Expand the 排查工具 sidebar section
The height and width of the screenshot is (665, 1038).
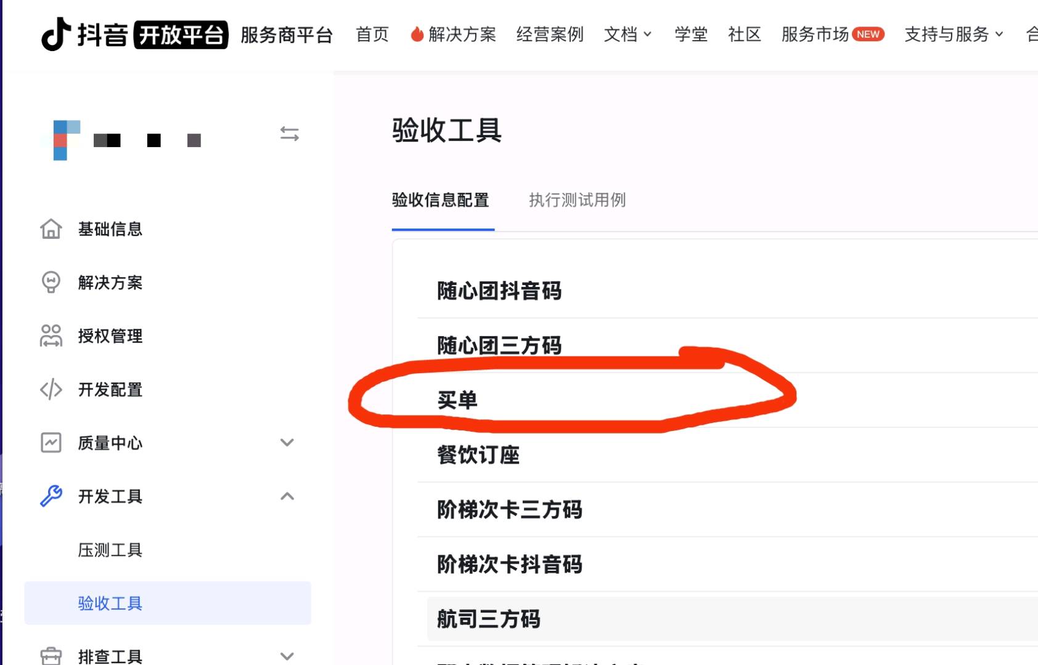pyautogui.click(x=286, y=656)
